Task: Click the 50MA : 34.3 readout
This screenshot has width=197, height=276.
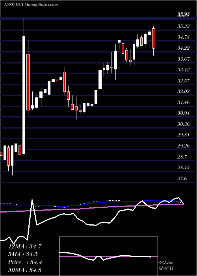Action: click(x=24, y=270)
